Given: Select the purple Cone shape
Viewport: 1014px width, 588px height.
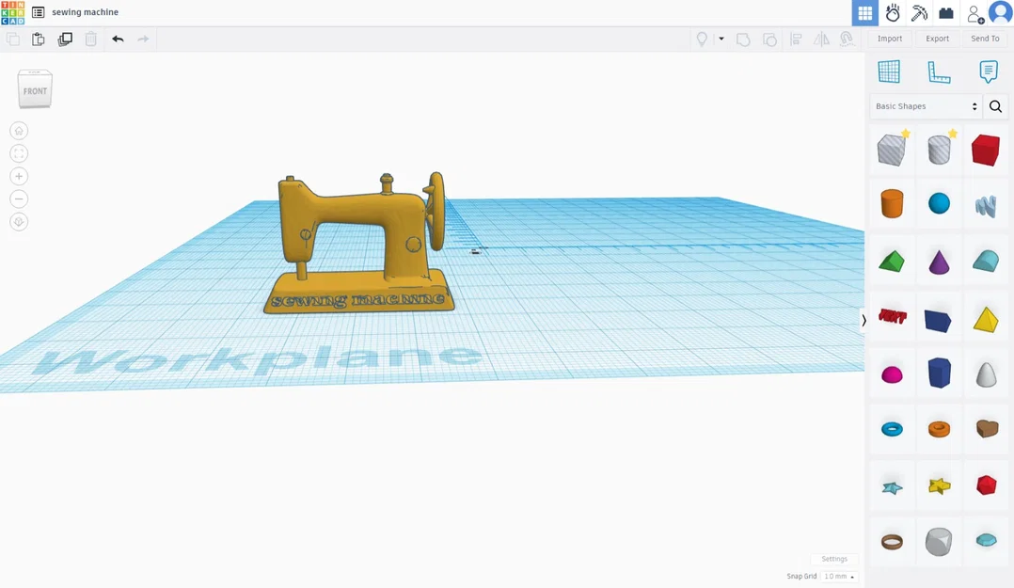Looking at the screenshot, I should (939, 262).
